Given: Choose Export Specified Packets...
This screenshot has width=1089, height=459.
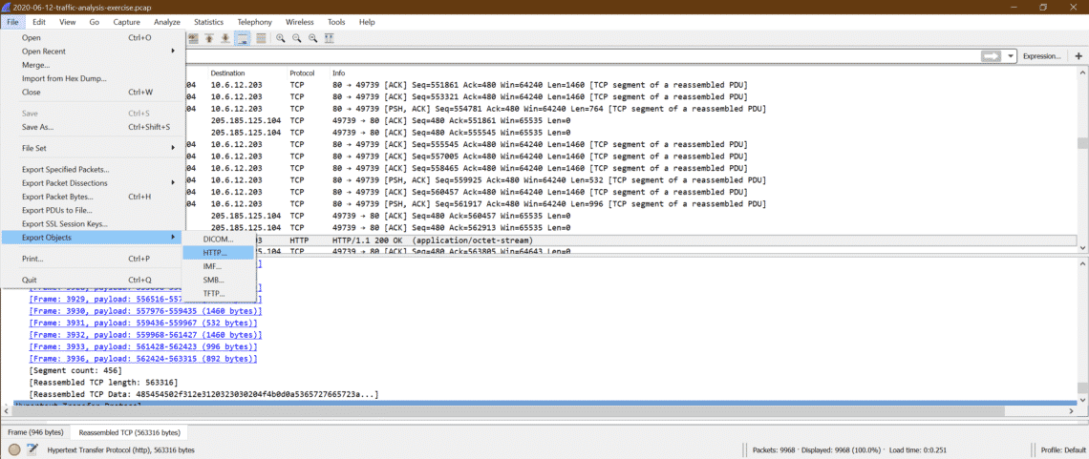Looking at the screenshot, I should 93,169.
